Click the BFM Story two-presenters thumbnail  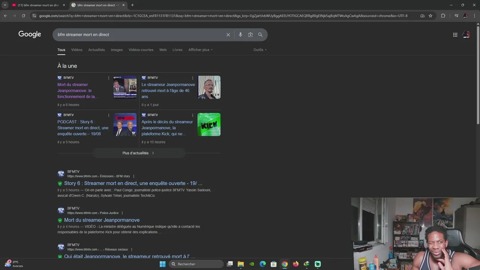point(125,124)
